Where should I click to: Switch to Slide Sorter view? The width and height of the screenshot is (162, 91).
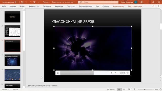point(124,89)
